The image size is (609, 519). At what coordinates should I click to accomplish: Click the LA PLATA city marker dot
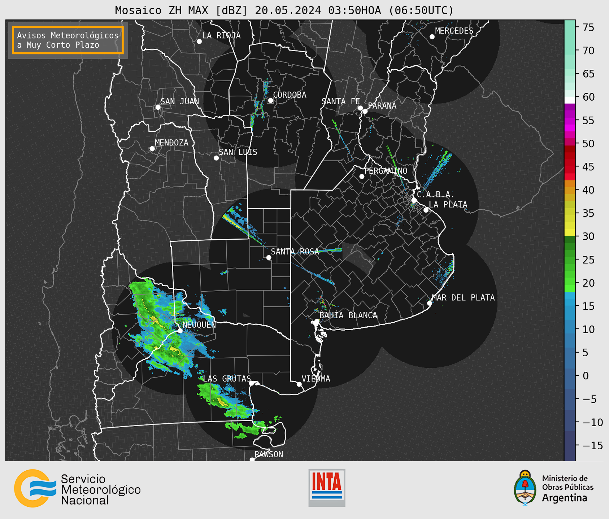tap(426, 210)
